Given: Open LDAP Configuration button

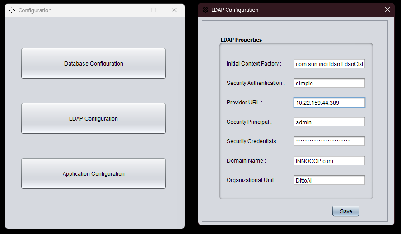Looking at the screenshot, I should (93, 118).
